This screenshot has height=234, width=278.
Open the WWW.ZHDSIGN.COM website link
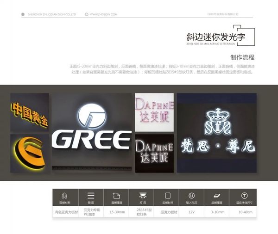pos(103,14)
